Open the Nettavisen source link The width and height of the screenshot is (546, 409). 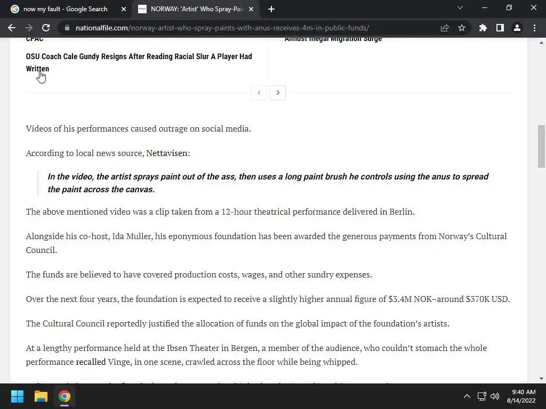pyautogui.click(x=167, y=153)
